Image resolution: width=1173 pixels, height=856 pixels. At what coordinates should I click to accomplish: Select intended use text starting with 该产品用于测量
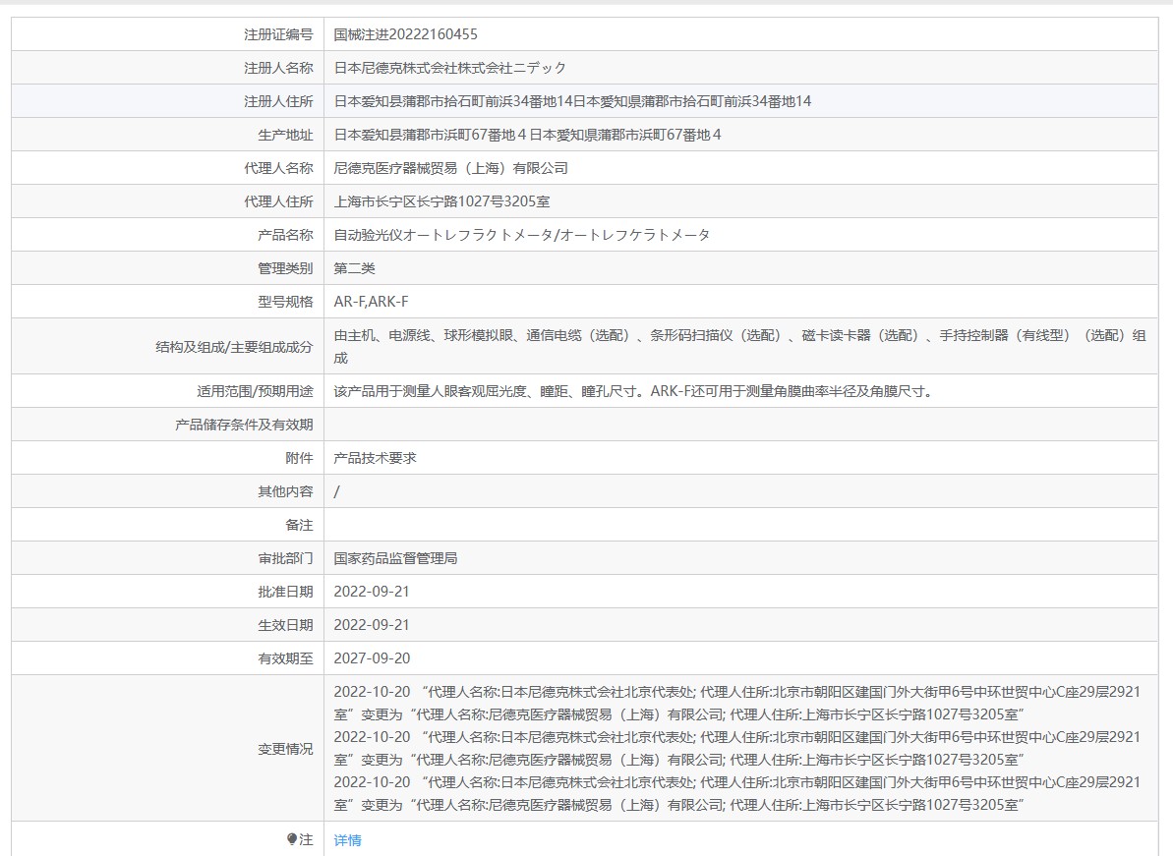click(634, 391)
